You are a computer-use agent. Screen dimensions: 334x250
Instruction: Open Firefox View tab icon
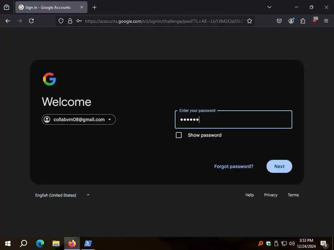click(x=7, y=7)
